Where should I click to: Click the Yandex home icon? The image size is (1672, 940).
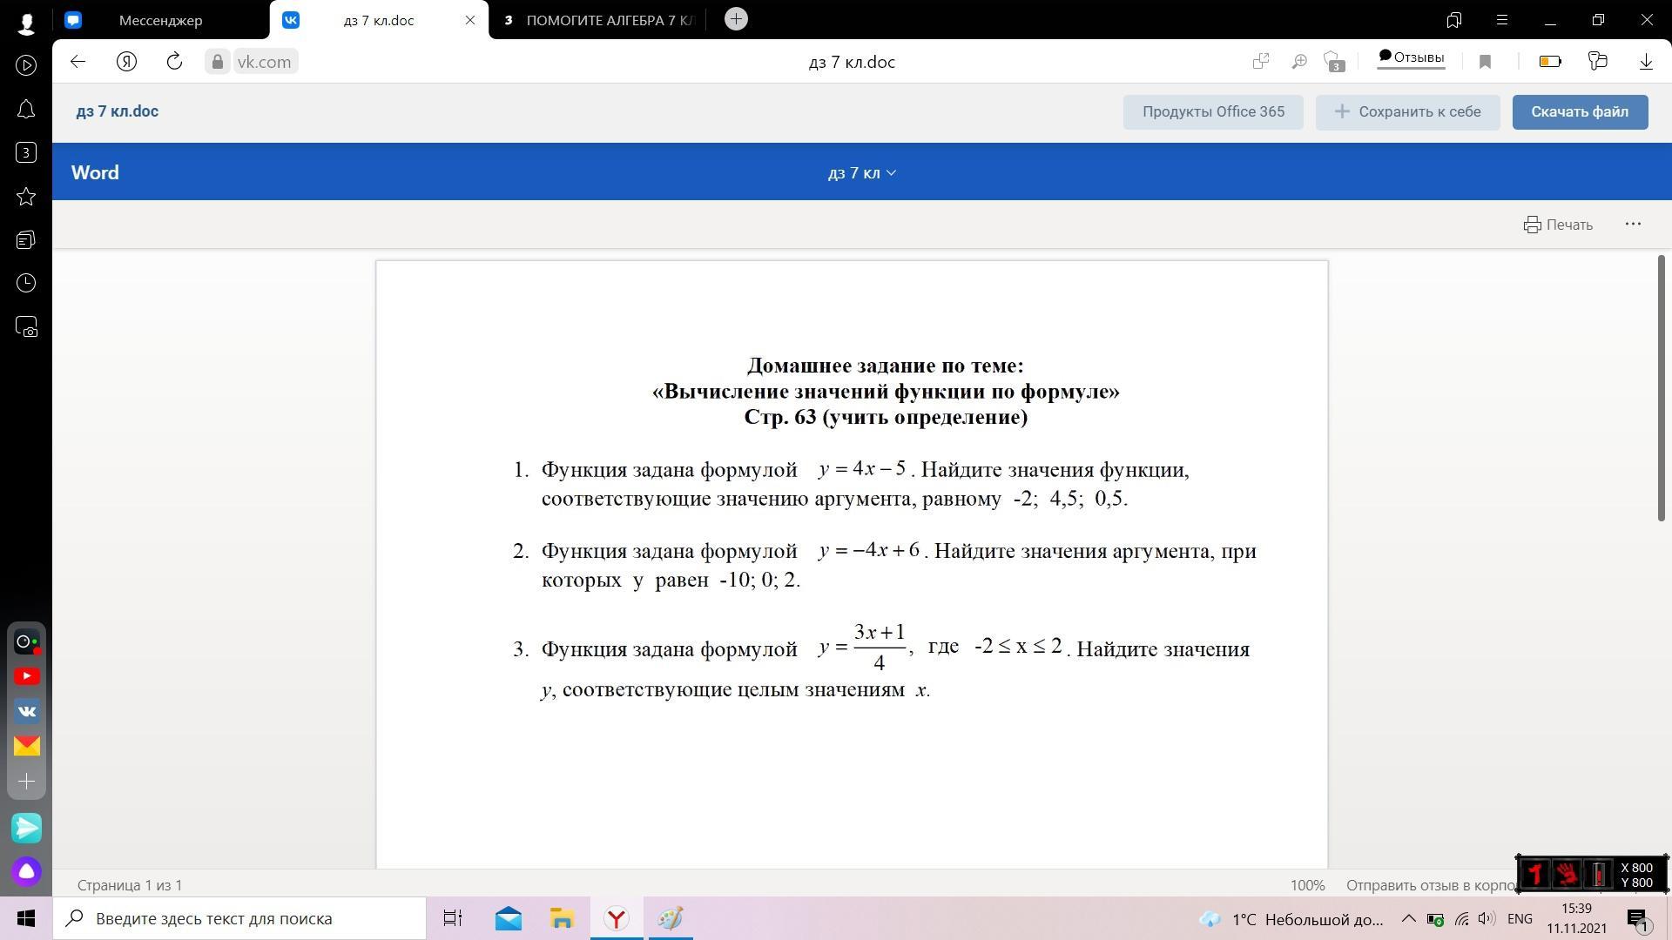click(126, 61)
